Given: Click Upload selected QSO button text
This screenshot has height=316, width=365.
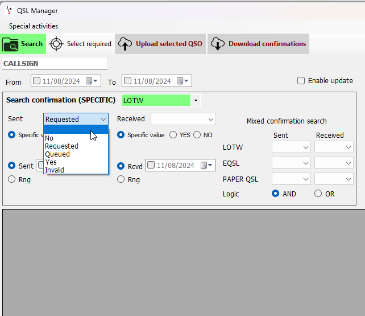Looking at the screenshot, I should [x=169, y=44].
